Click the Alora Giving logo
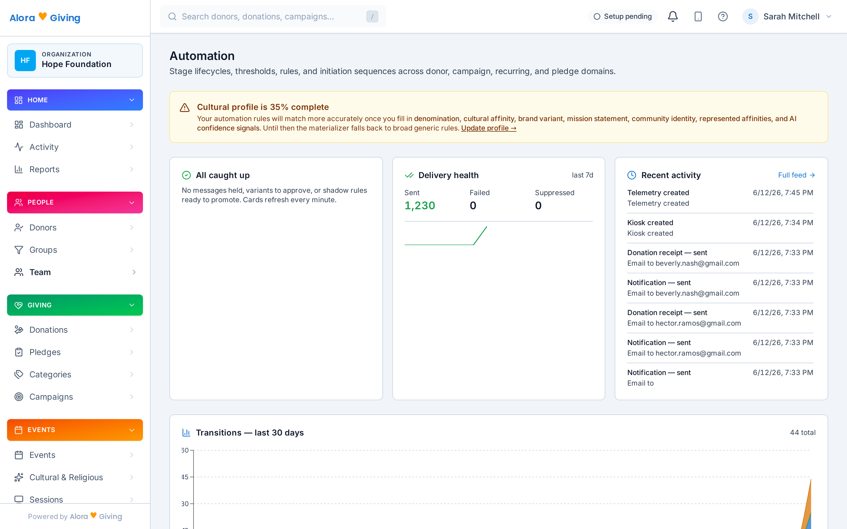Image resolution: width=847 pixels, height=529 pixels. coord(45,17)
